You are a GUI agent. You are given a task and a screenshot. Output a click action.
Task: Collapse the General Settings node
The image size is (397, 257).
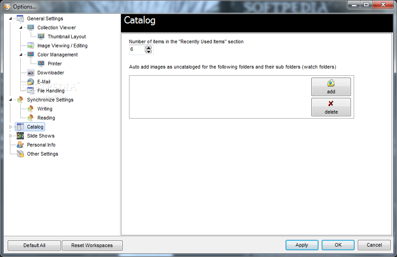point(10,19)
